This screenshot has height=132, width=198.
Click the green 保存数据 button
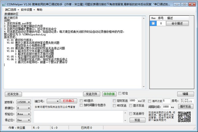tap(109, 94)
